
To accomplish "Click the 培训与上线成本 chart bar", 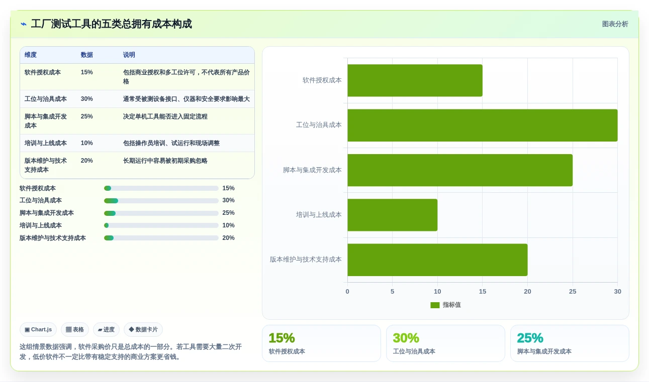I will coord(392,215).
